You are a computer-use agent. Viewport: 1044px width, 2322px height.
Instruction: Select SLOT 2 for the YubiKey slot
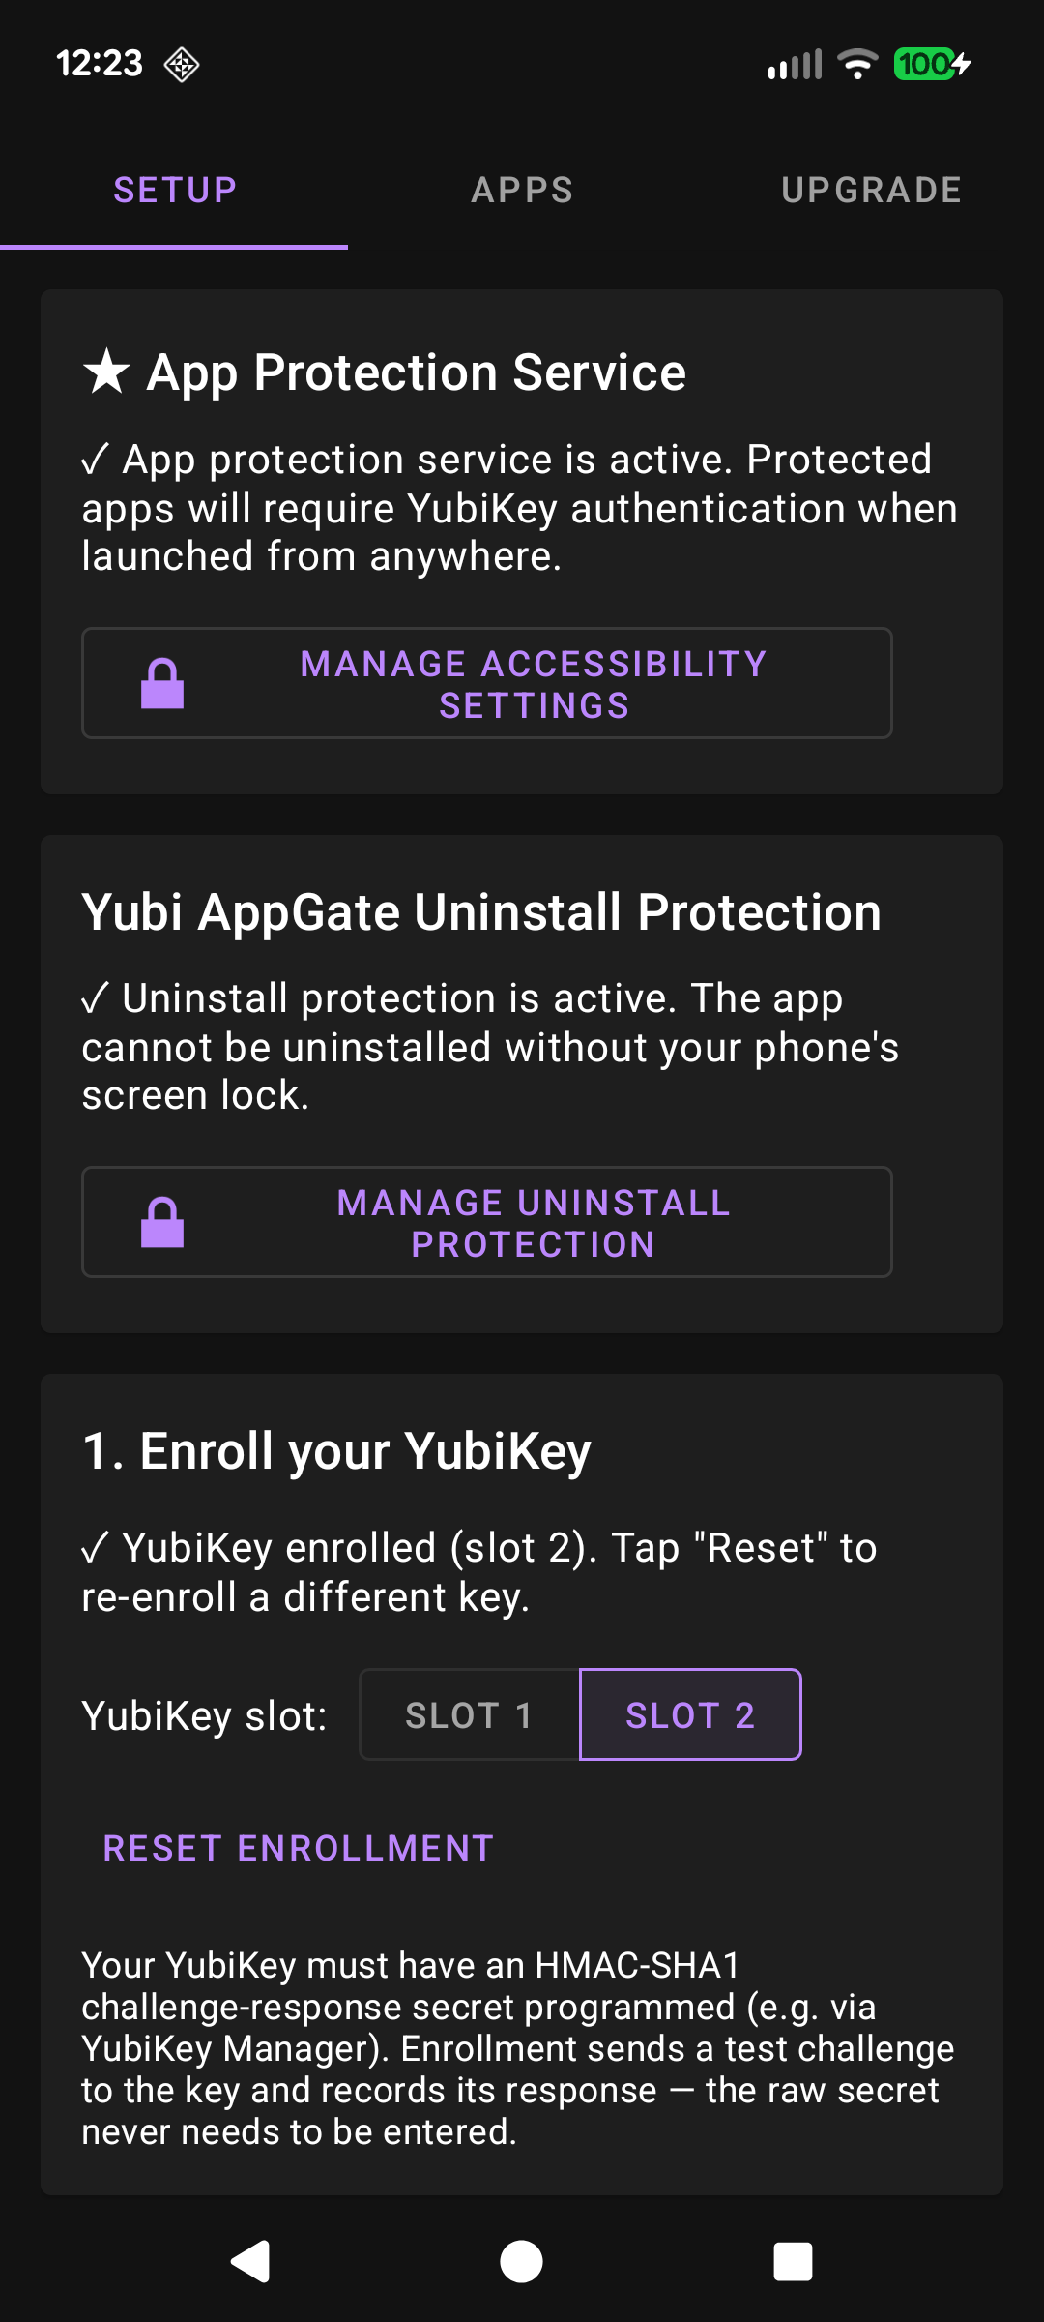tap(690, 1713)
